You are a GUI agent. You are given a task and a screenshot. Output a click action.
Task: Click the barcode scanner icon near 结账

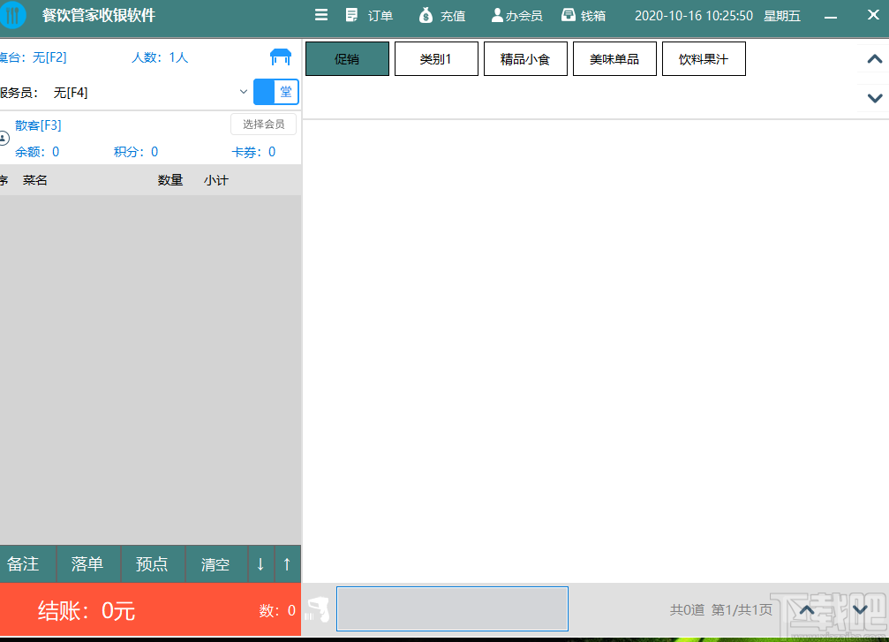[x=318, y=609]
